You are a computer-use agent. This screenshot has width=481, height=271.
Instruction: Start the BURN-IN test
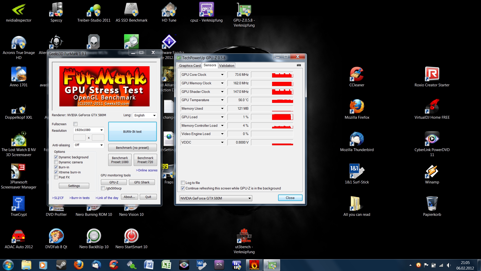(132, 131)
